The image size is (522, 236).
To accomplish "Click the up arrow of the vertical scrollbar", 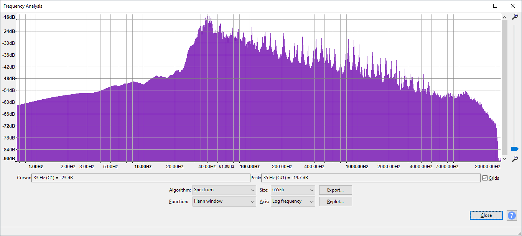I will point(504,17).
